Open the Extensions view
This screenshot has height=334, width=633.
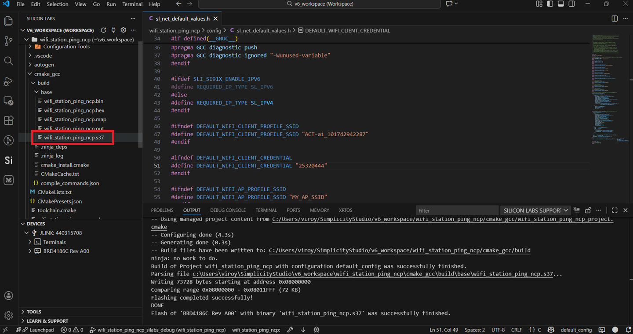pyautogui.click(x=8, y=120)
